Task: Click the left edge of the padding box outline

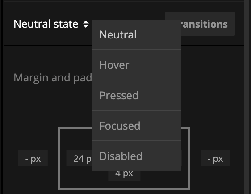Action: 59,158
